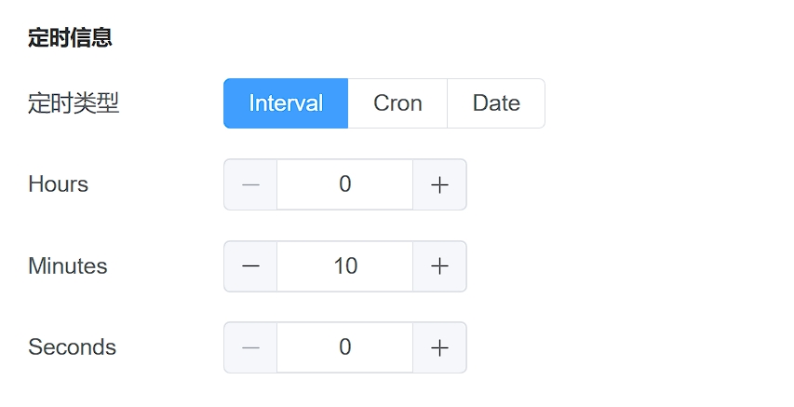The image size is (794, 407).
Task: Click the Minutes field label
Action: click(68, 266)
